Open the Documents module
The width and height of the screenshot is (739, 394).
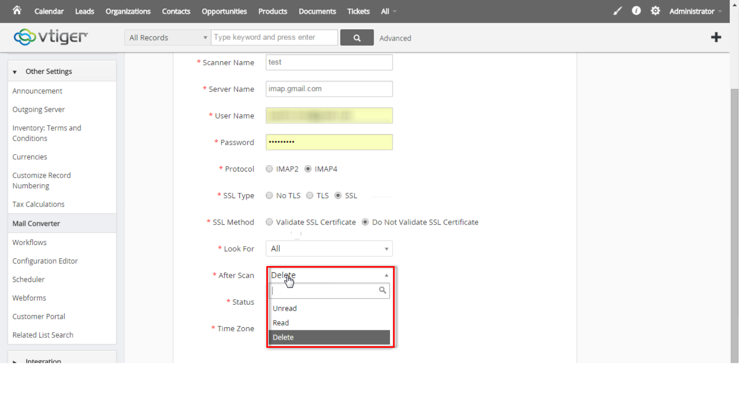point(317,11)
